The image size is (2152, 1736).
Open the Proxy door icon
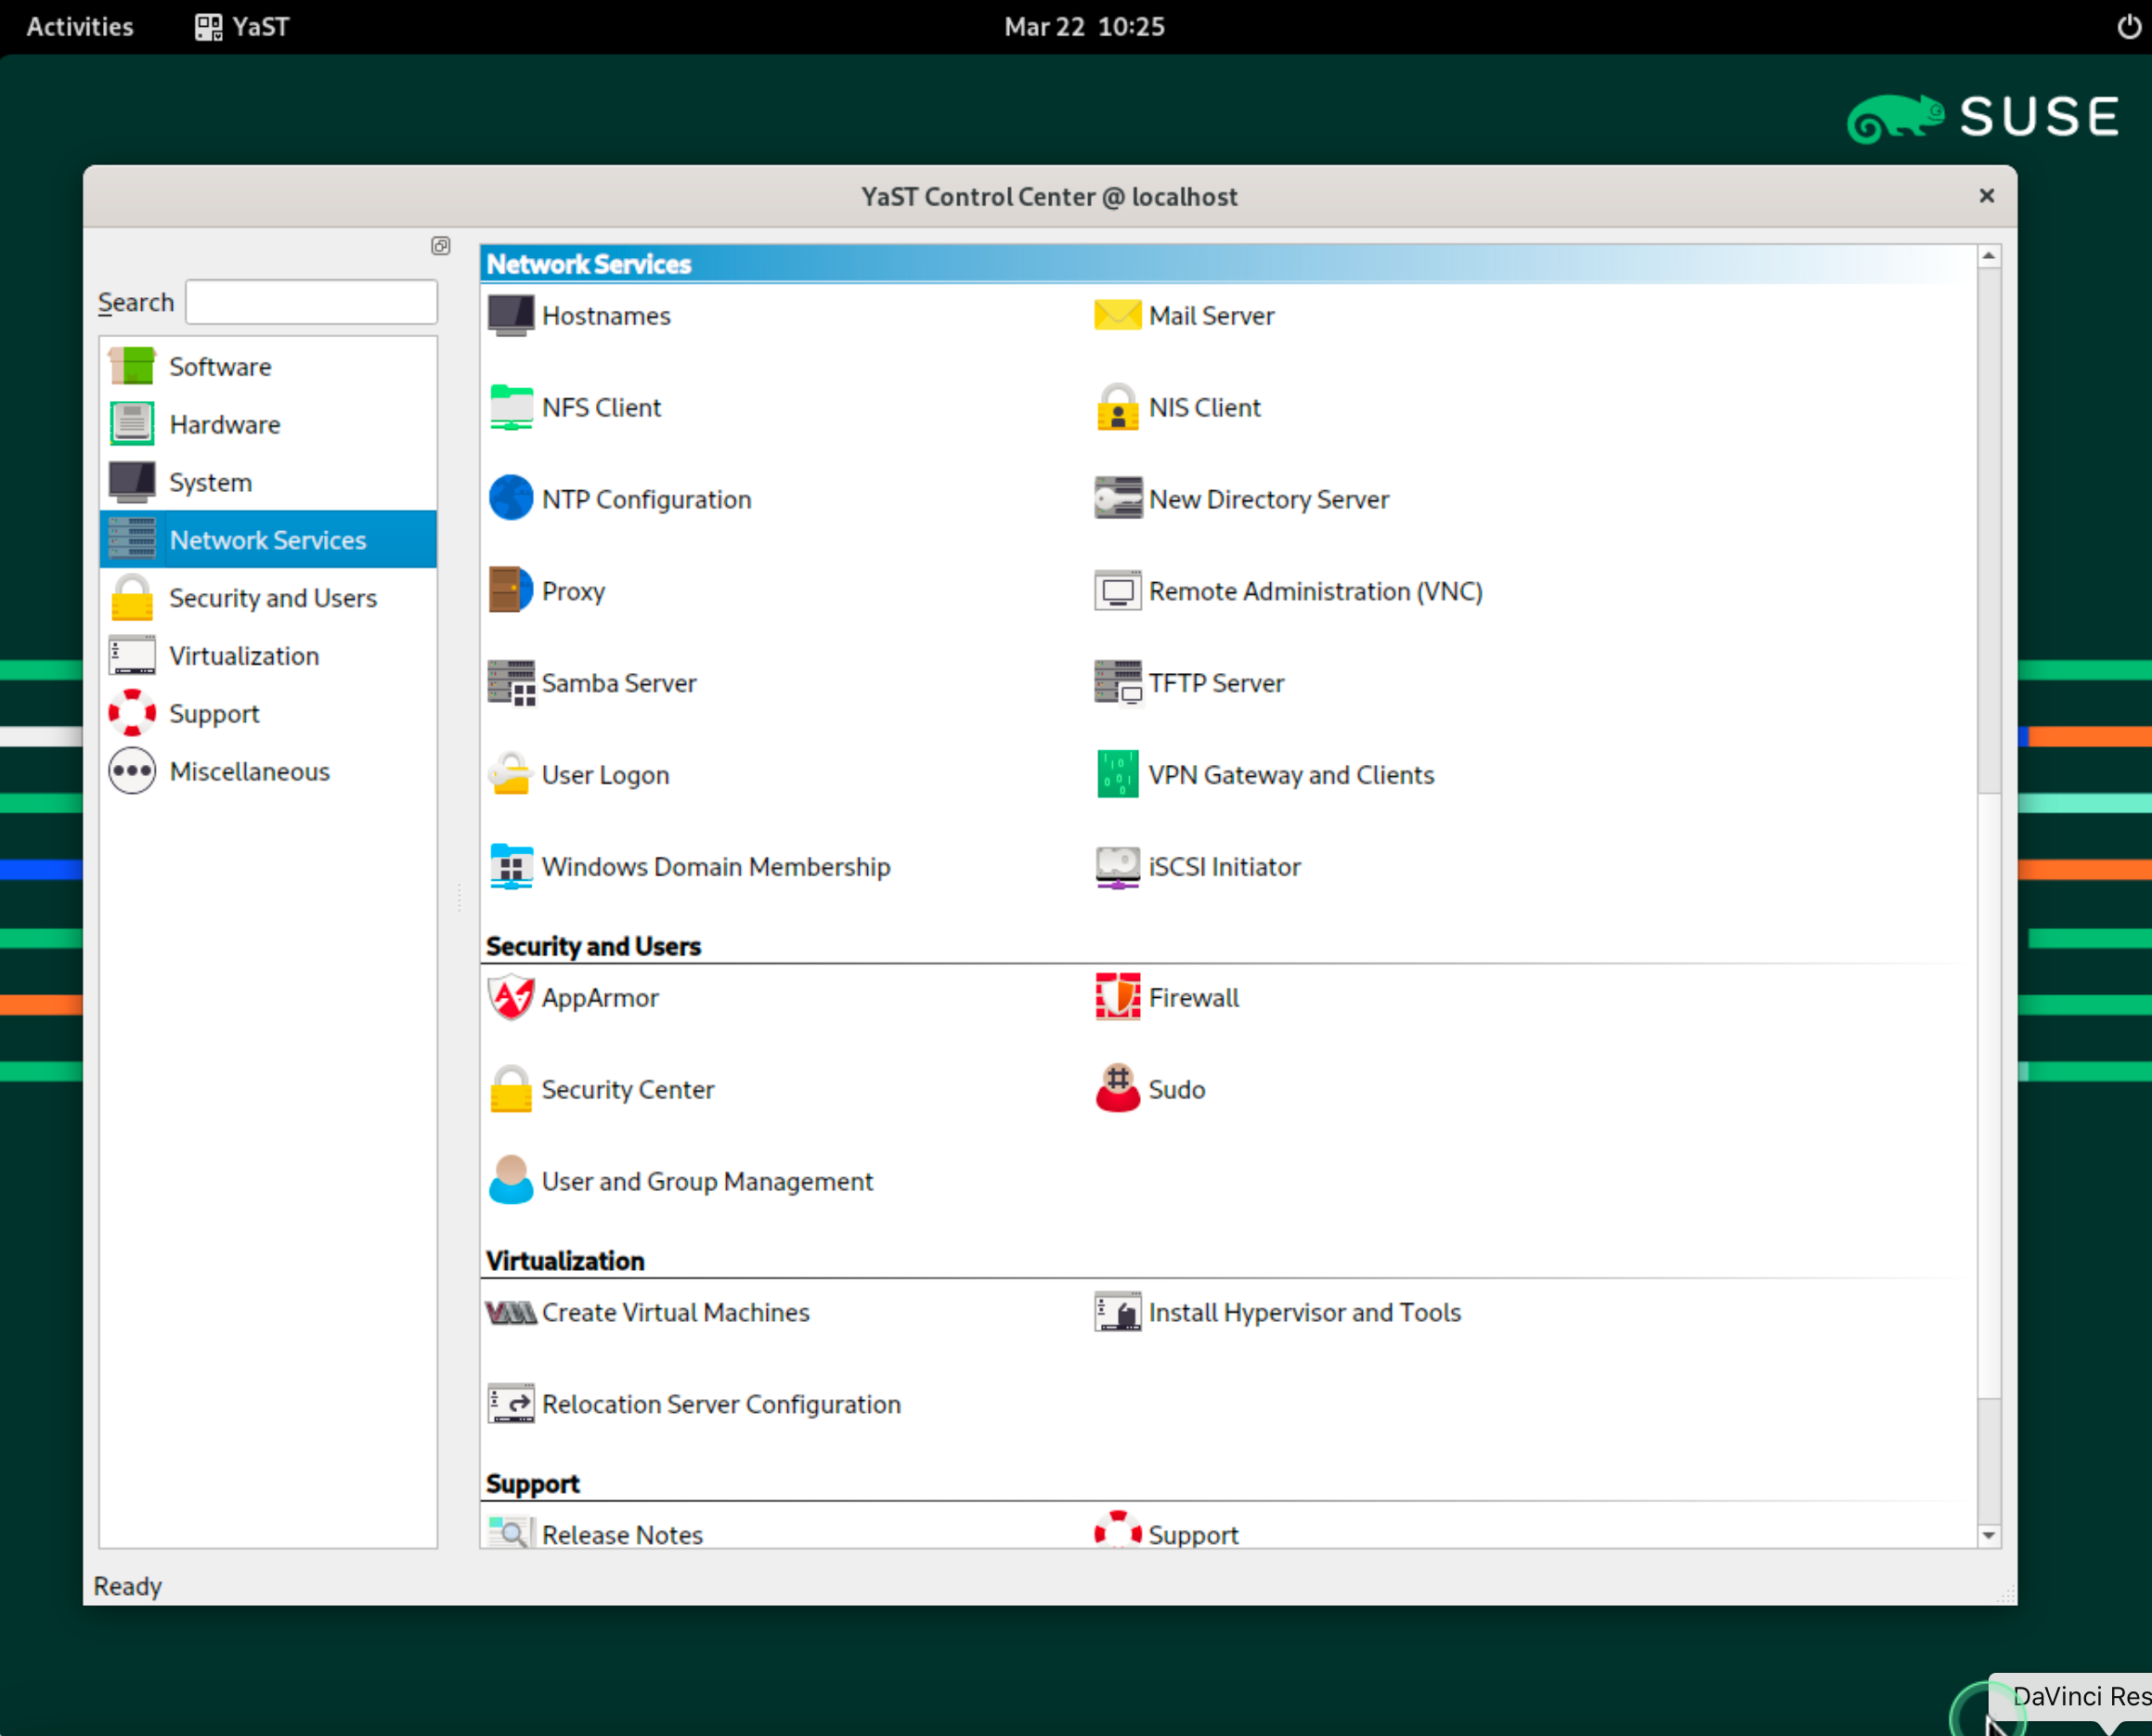click(x=511, y=592)
